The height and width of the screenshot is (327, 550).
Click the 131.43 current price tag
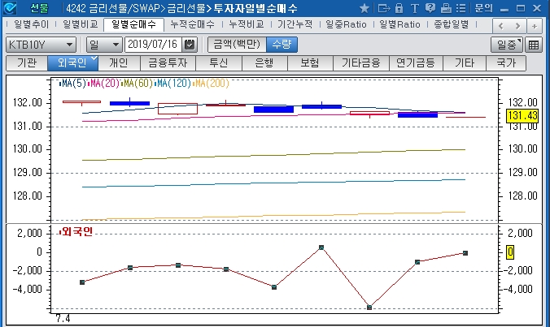pos(522,115)
